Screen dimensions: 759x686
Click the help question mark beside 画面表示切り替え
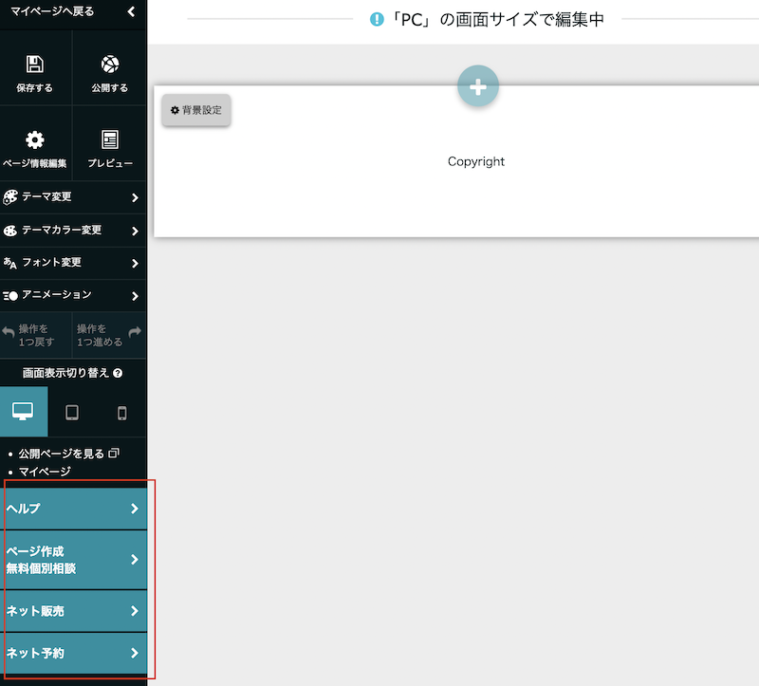point(118,374)
